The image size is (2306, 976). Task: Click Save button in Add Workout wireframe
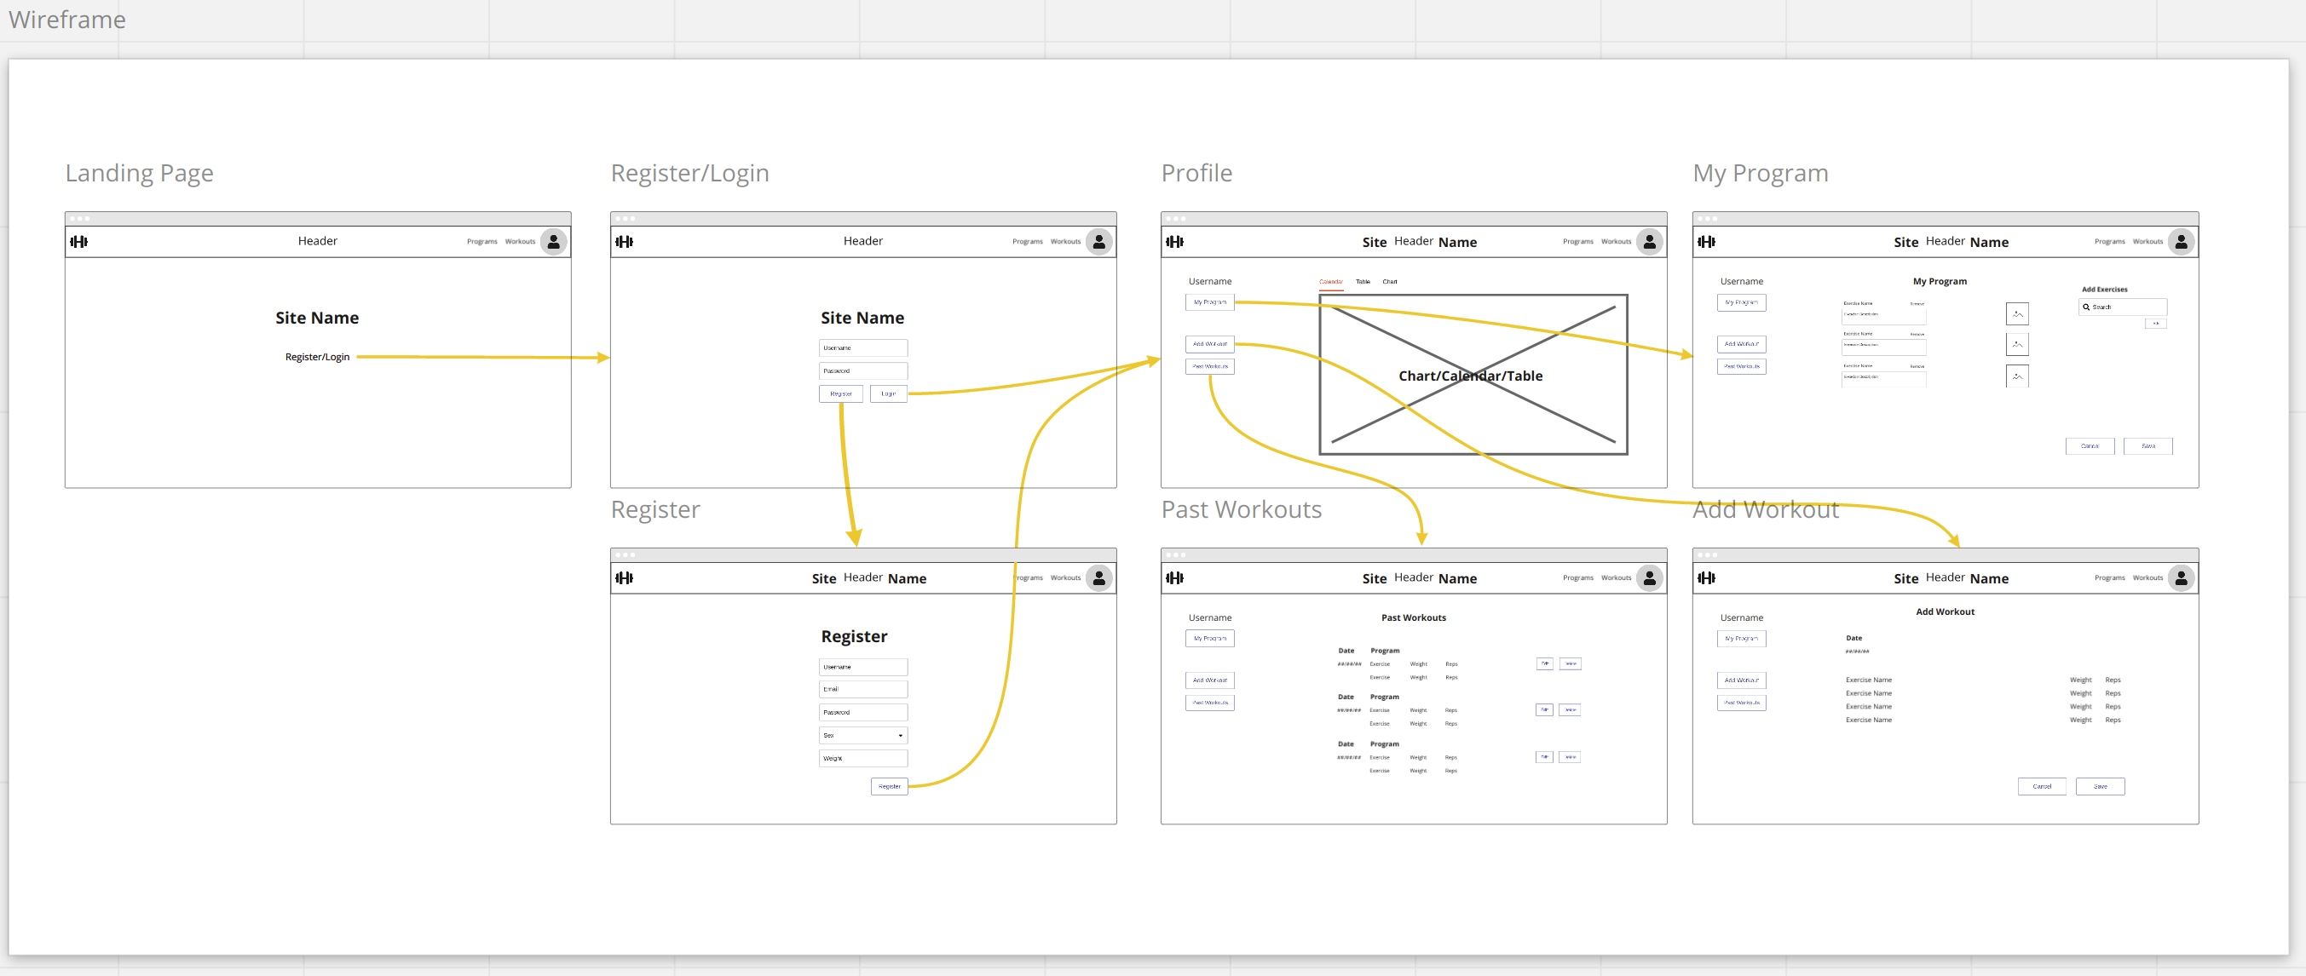[x=2099, y=786]
